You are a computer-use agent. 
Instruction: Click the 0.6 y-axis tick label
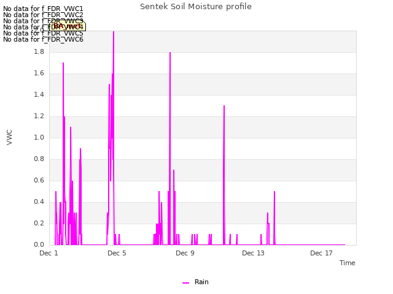[x=39, y=181]
